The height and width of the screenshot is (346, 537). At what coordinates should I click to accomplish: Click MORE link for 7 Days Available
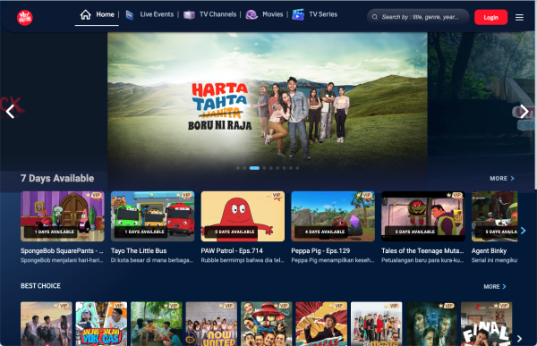[502, 178]
